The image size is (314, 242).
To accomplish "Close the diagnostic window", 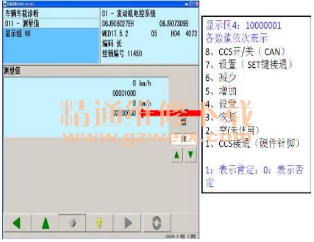I will [197, 4].
